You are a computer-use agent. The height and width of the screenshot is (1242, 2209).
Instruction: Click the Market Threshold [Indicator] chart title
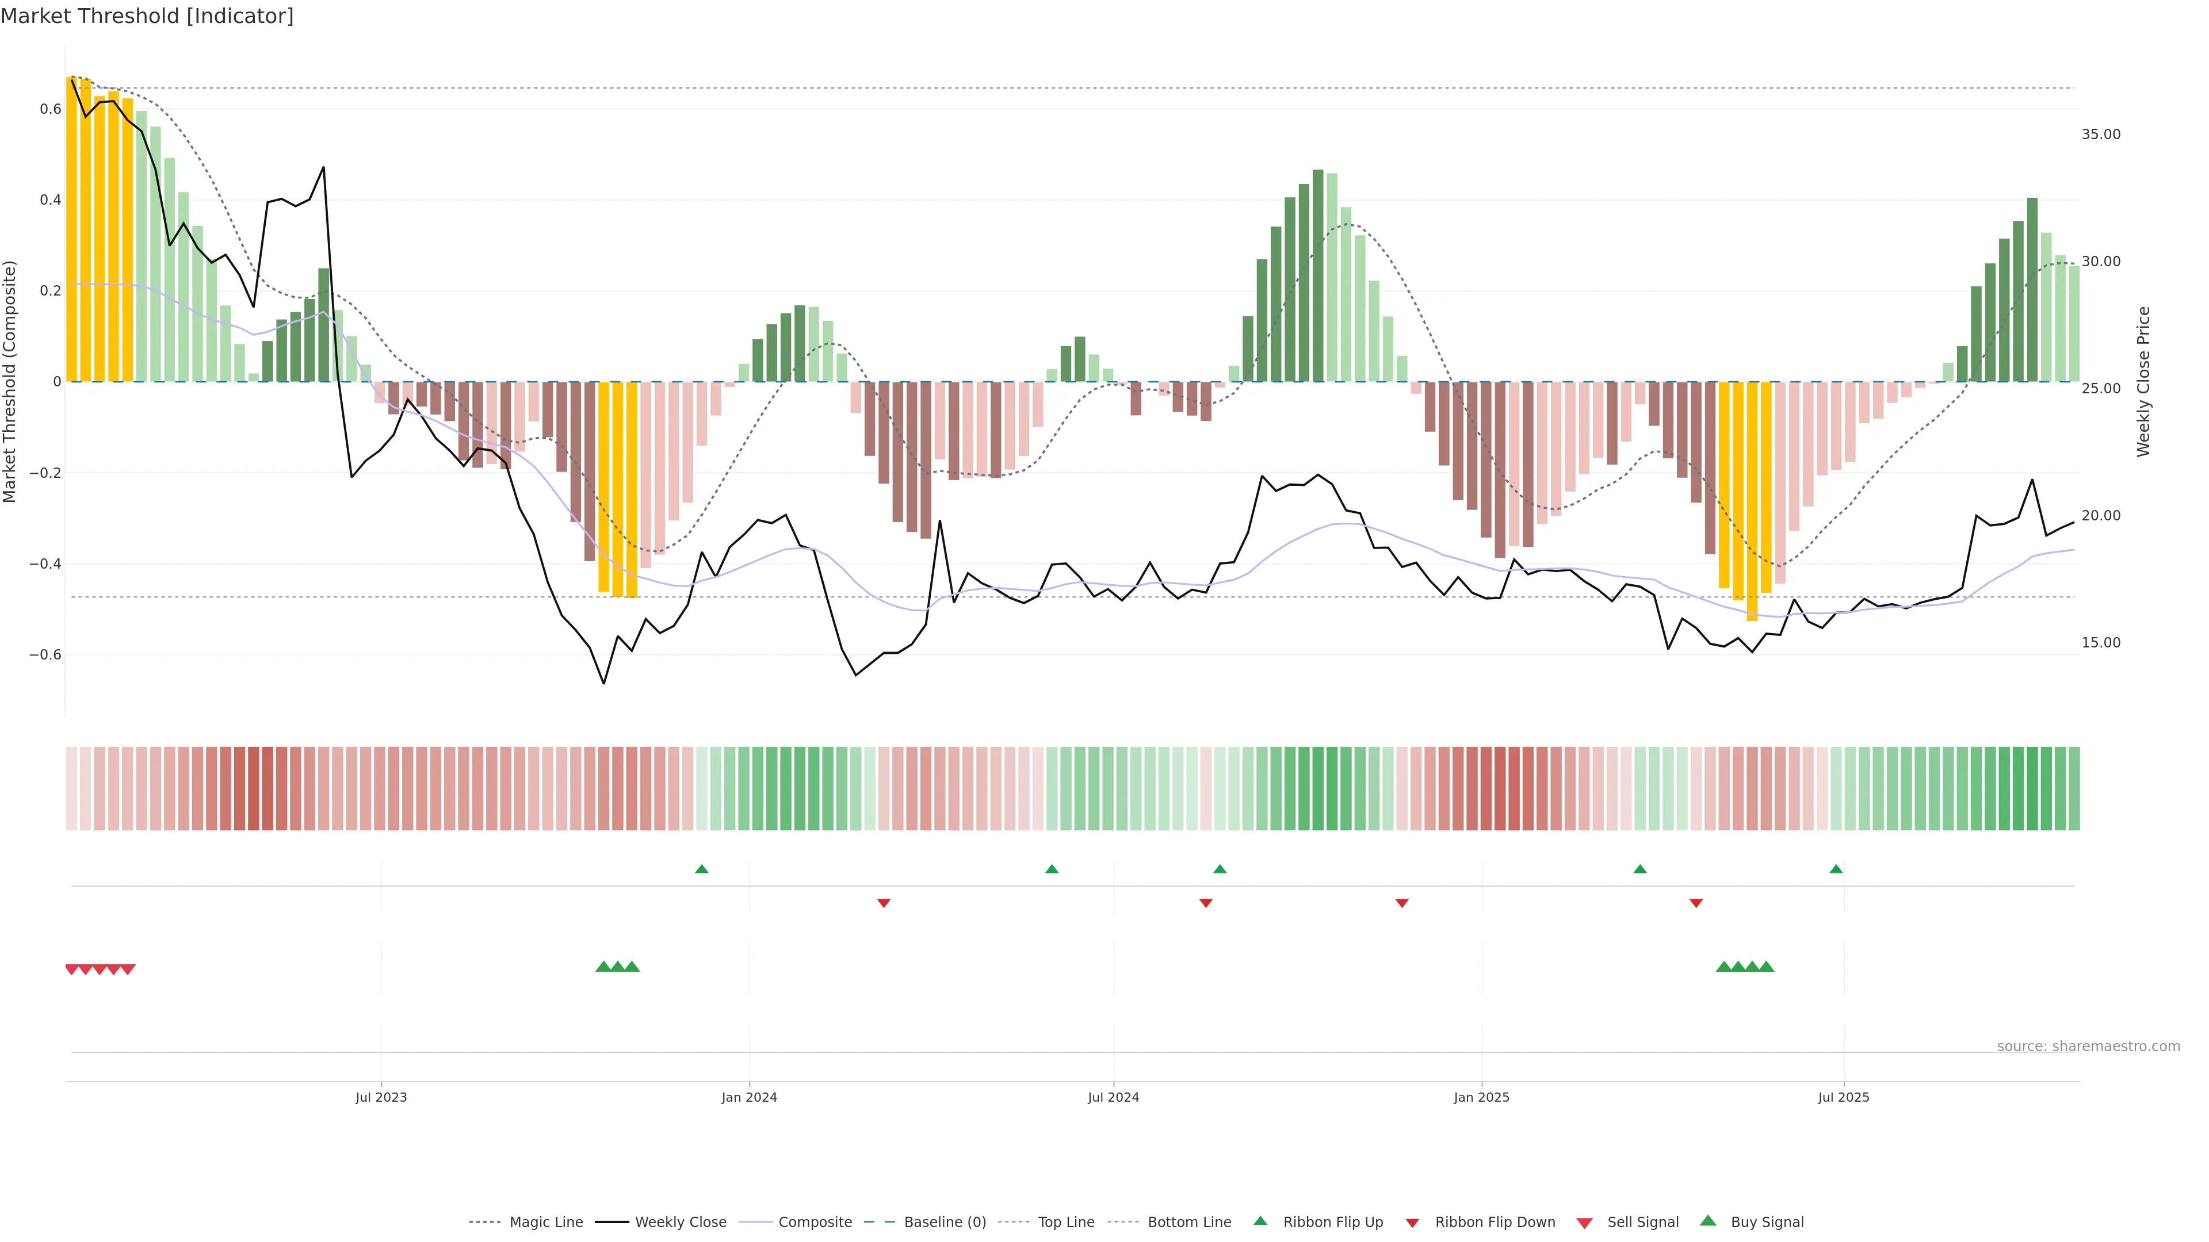pos(147,16)
